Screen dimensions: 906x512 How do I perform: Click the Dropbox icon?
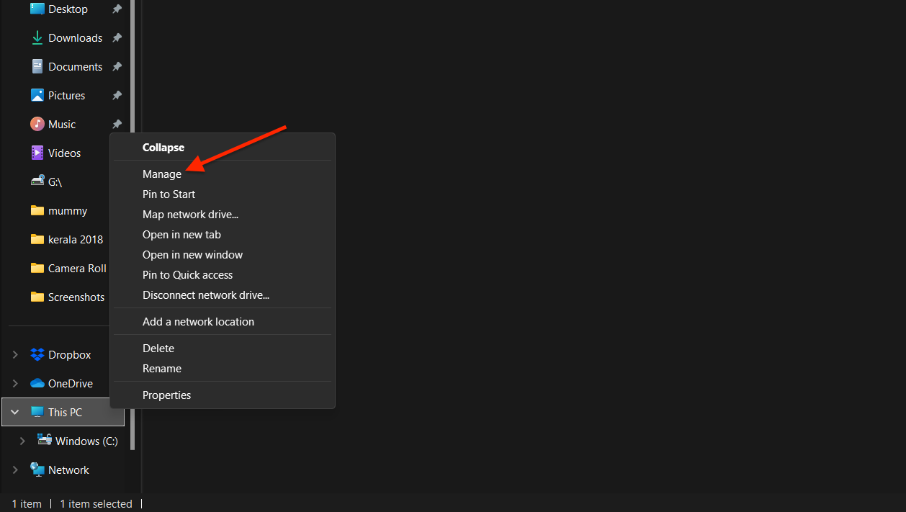click(37, 355)
